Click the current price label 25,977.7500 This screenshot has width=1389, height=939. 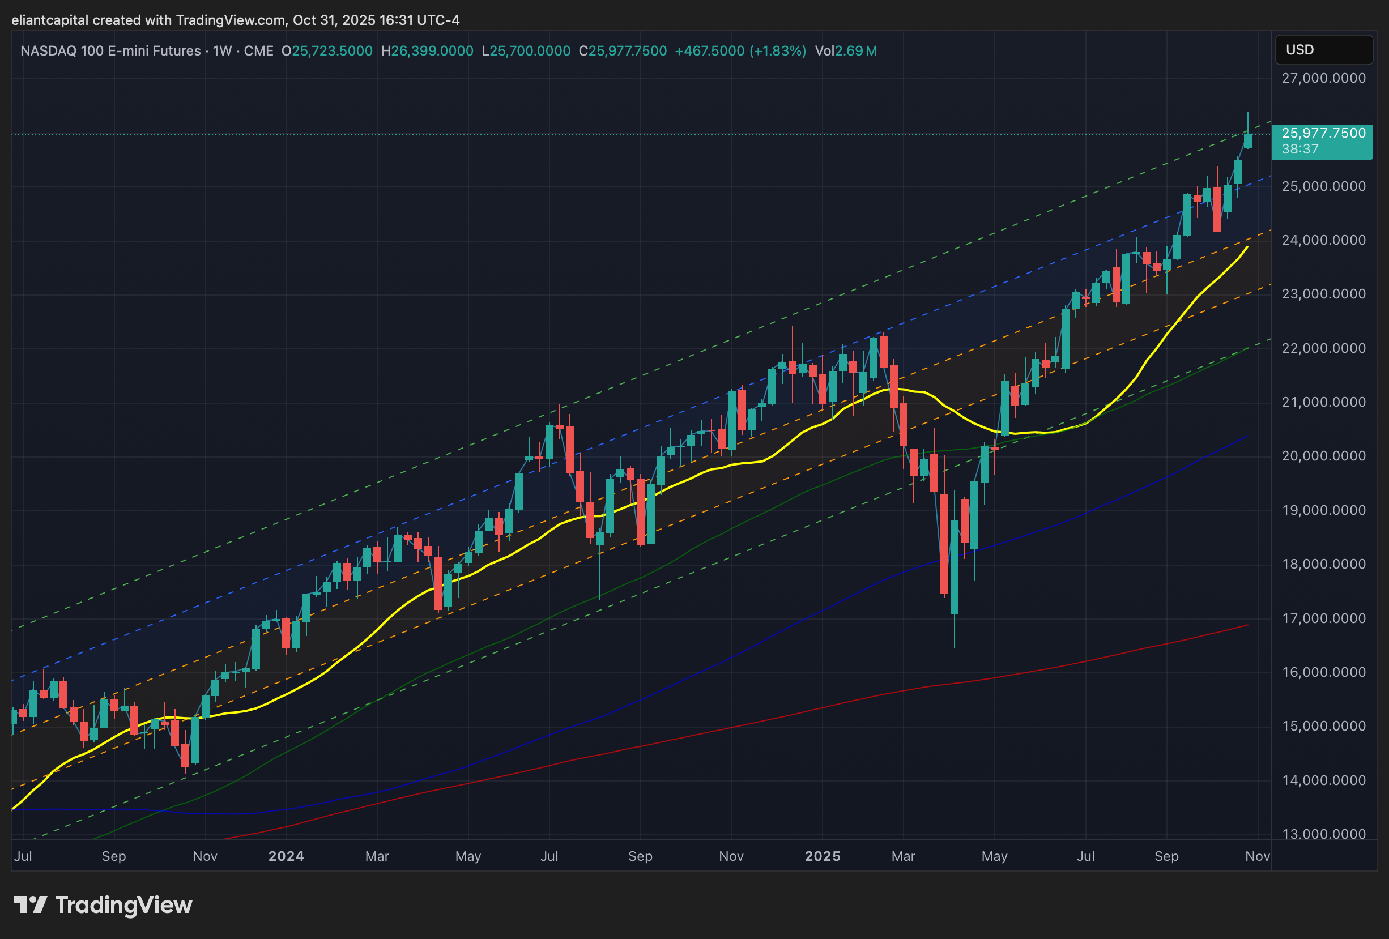coord(1323,133)
